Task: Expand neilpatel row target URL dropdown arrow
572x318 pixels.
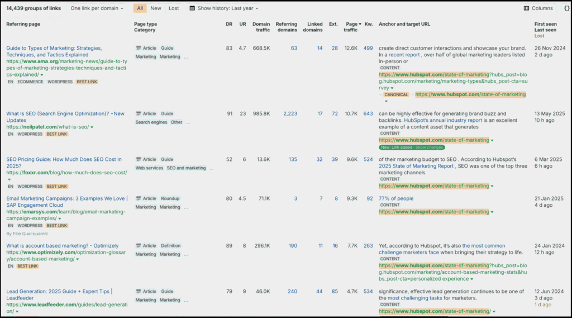Action: [x=492, y=141]
